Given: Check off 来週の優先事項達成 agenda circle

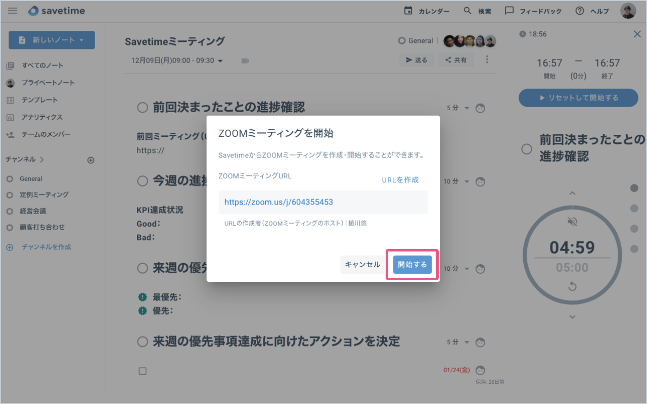Looking at the screenshot, I should click(143, 342).
